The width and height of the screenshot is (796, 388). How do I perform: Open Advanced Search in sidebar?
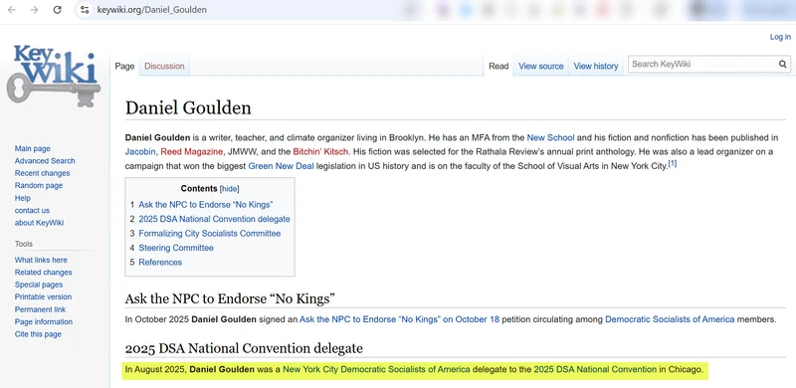(x=45, y=161)
